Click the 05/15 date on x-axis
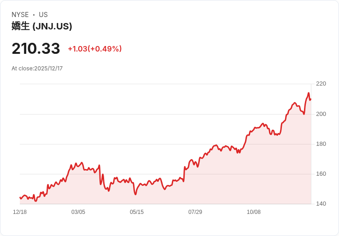Screen dimensions: 339x236 [x=137, y=212]
